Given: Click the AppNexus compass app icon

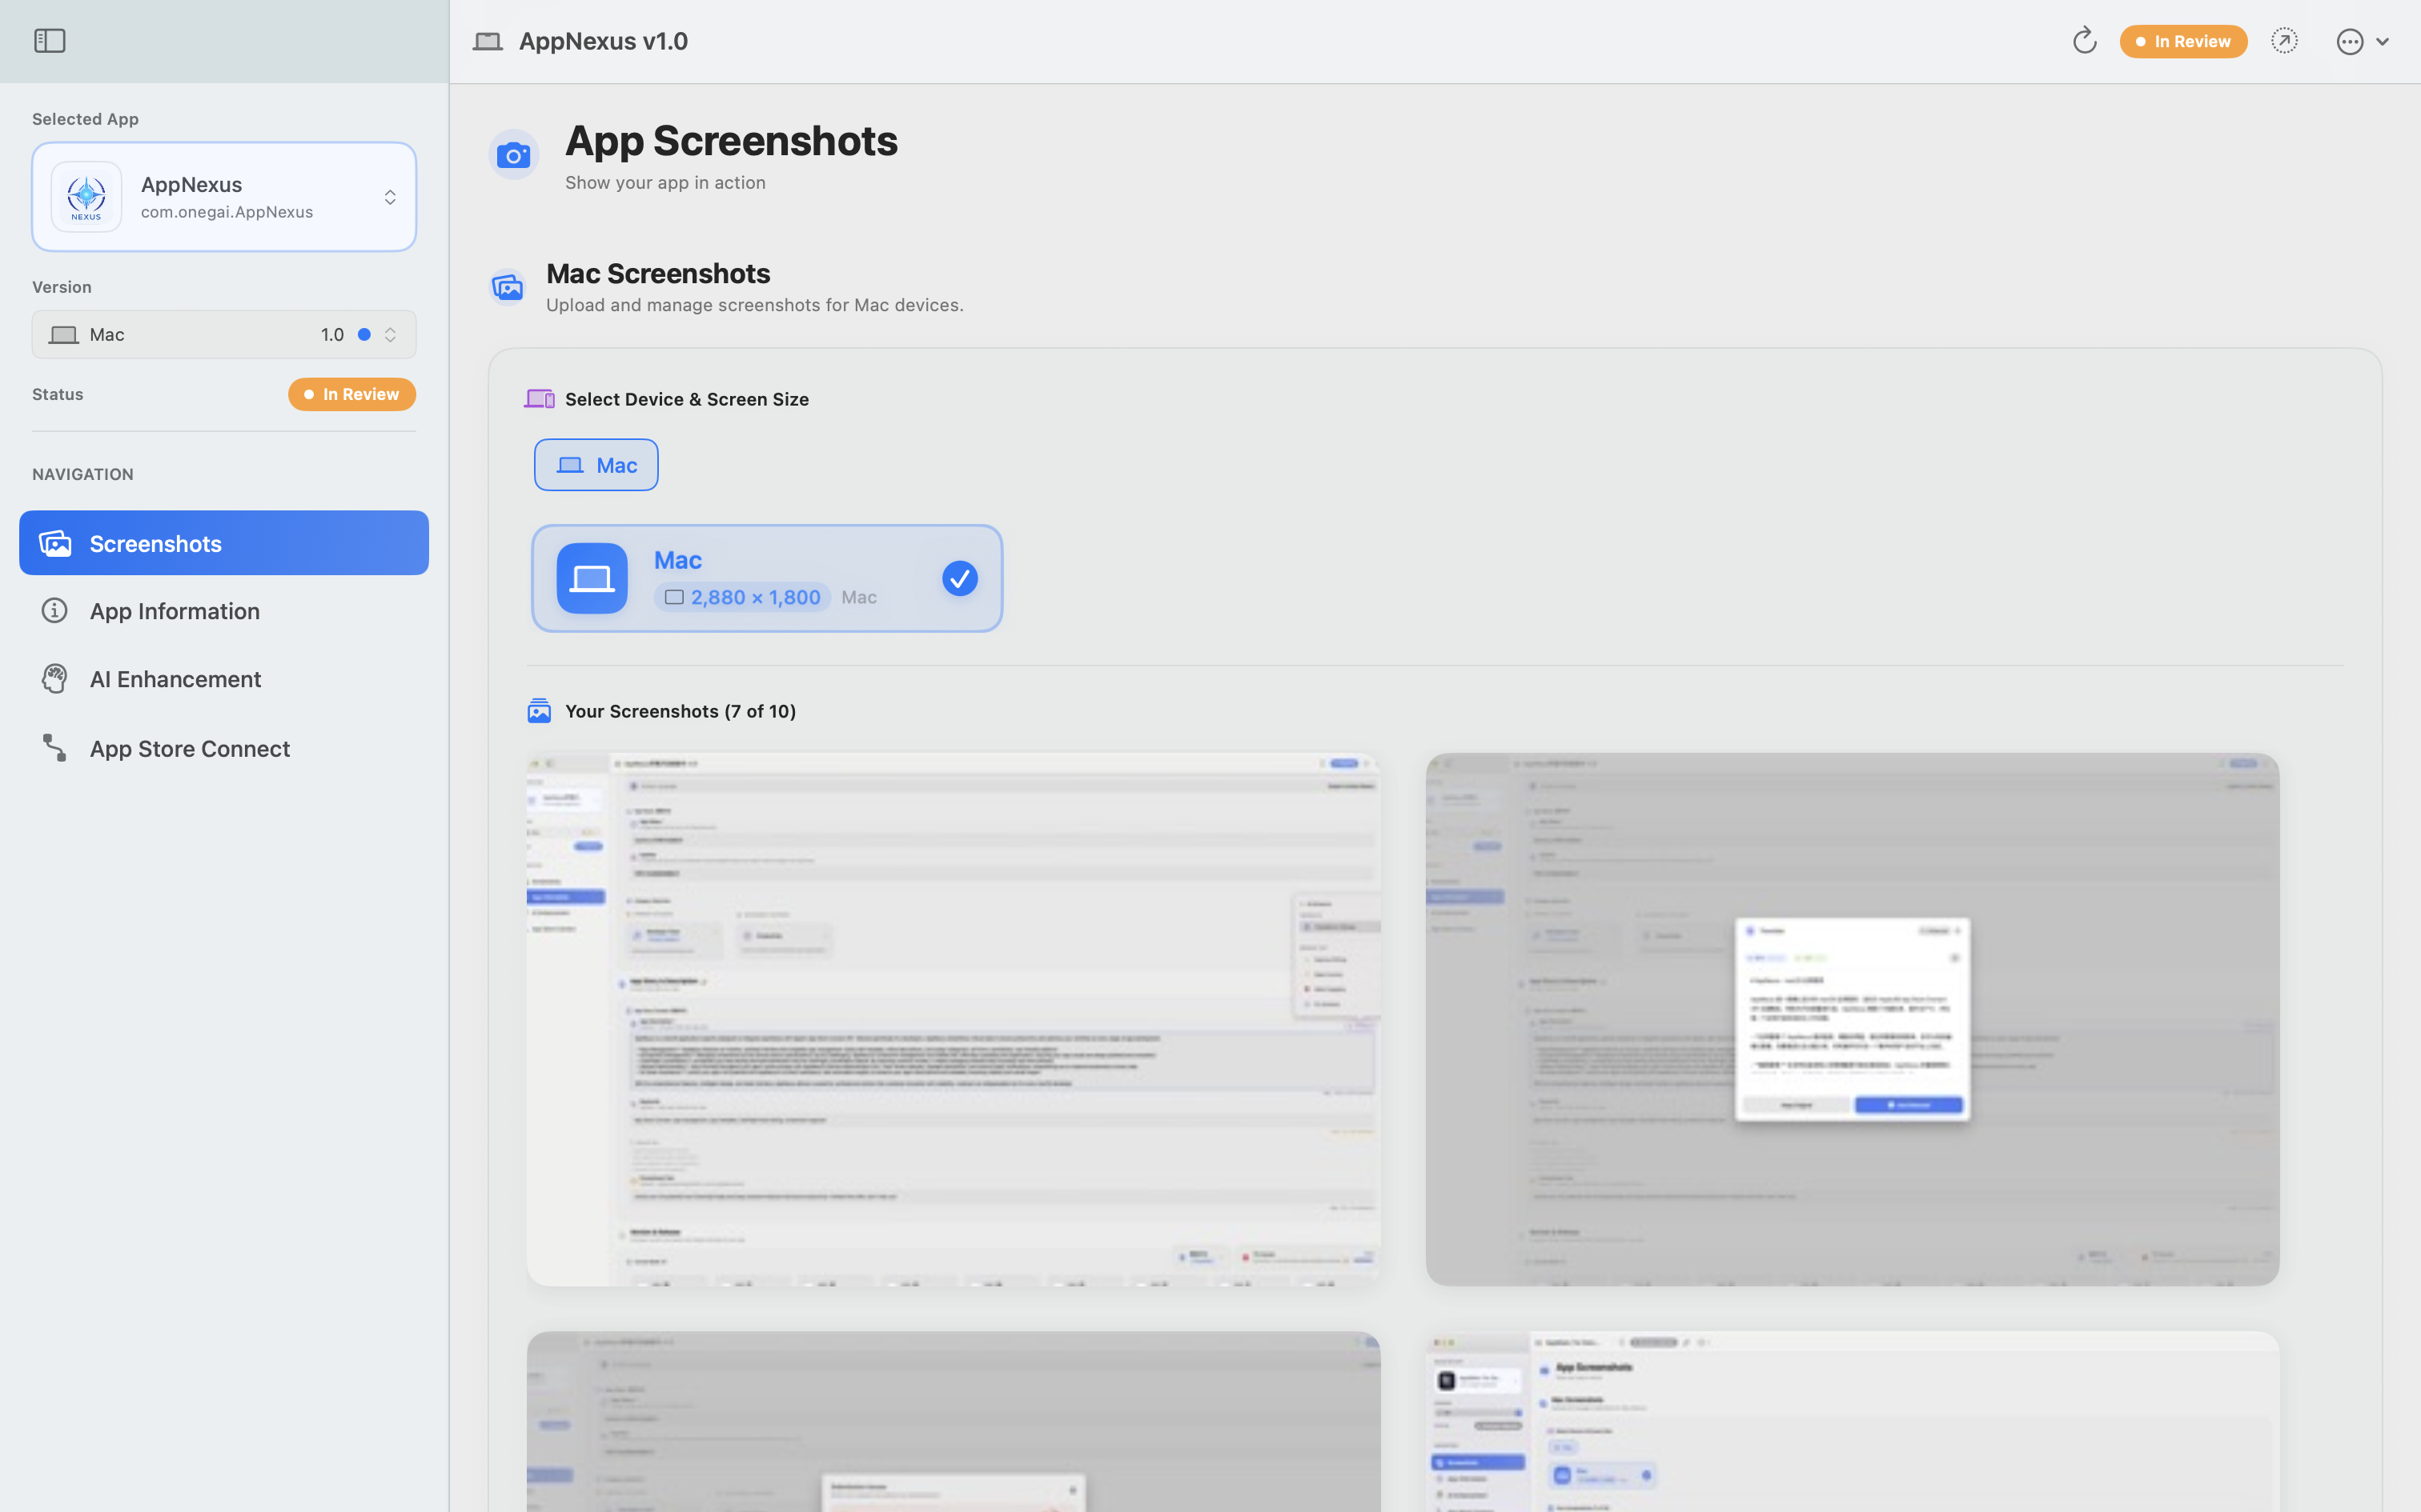Looking at the screenshot, I should pyautogui.click(x=87, y=197).
